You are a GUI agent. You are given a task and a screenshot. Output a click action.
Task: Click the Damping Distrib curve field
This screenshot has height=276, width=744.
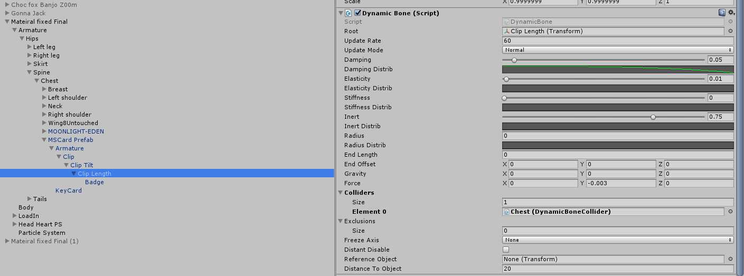617,69
